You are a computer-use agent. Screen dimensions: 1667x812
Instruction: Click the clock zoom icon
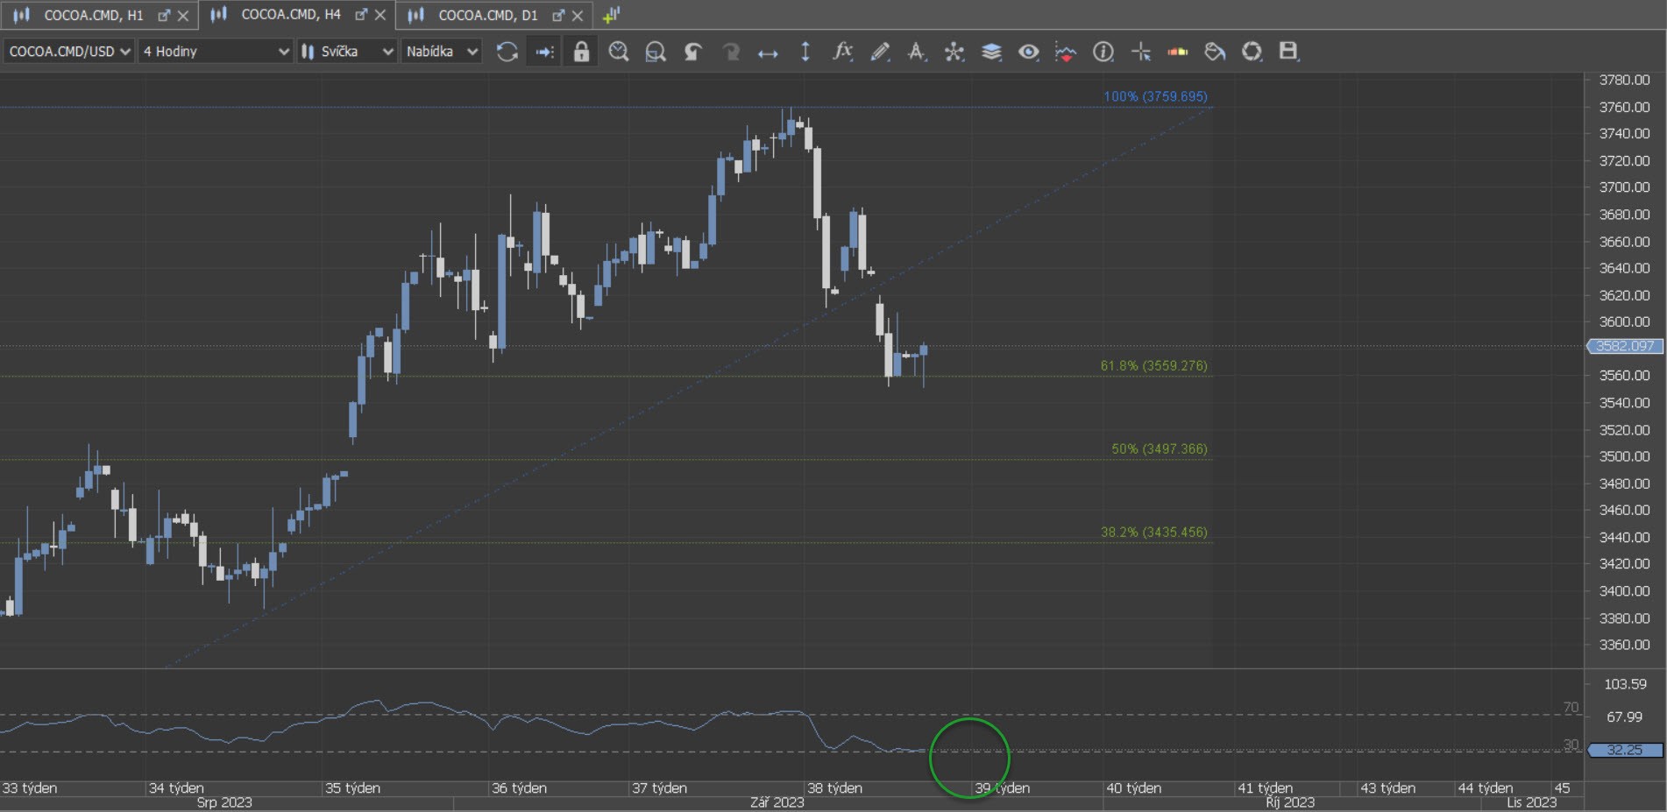click(x=619, y=52)
